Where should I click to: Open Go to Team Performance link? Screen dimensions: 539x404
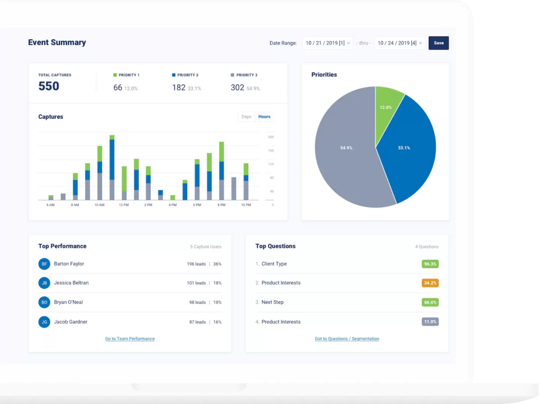[x=129, y=339]
